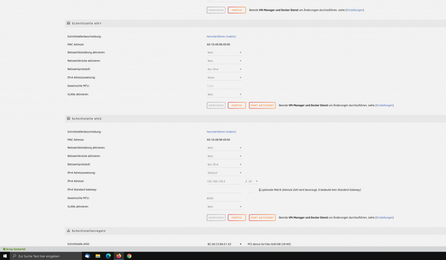Open Einstellungen link above the eth1 header
This screenshot has height=260, width=446.
click(355, 10)
